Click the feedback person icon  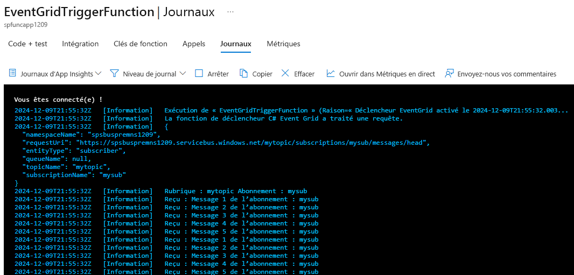(449, 74)
